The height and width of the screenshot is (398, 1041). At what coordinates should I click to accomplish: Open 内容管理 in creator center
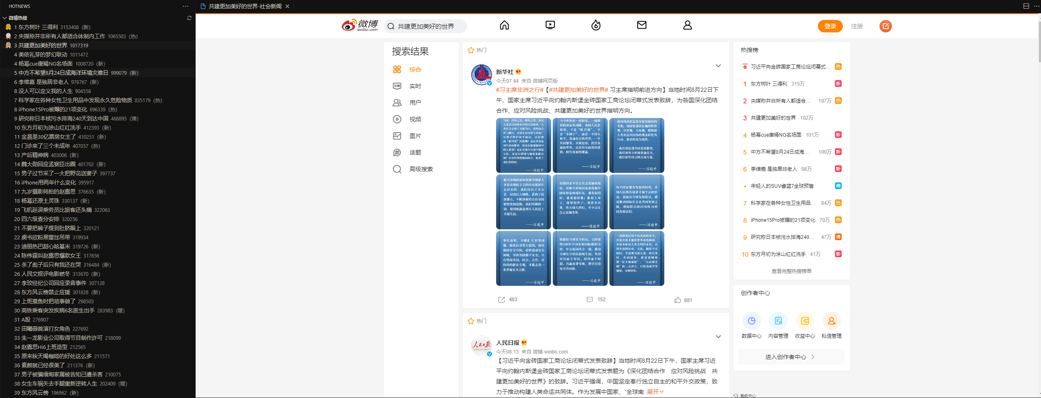click(x=778, y=325)
